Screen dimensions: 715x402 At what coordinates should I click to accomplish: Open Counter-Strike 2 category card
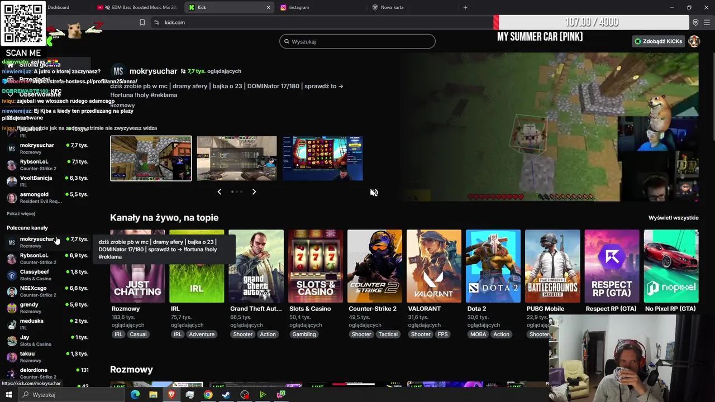pos(374,266)
